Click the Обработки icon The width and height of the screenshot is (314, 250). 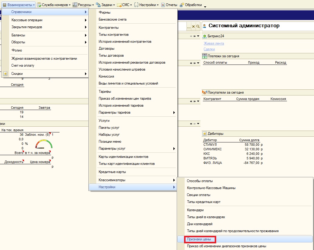[x=182, y=5]
